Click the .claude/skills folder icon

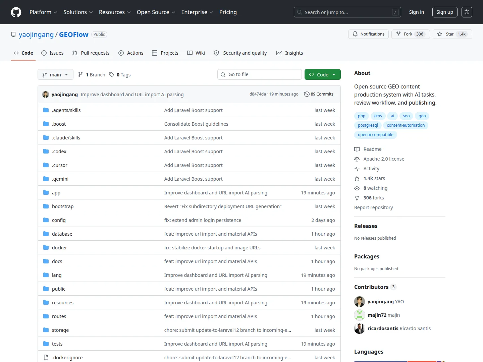tap(46, 137)
